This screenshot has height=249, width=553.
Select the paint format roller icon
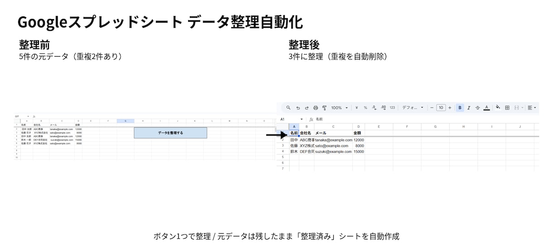click(324, 108)
